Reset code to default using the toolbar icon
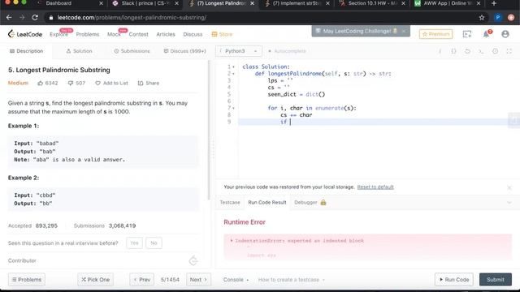The width and height of the screenshot is (520, 292). 467,51
